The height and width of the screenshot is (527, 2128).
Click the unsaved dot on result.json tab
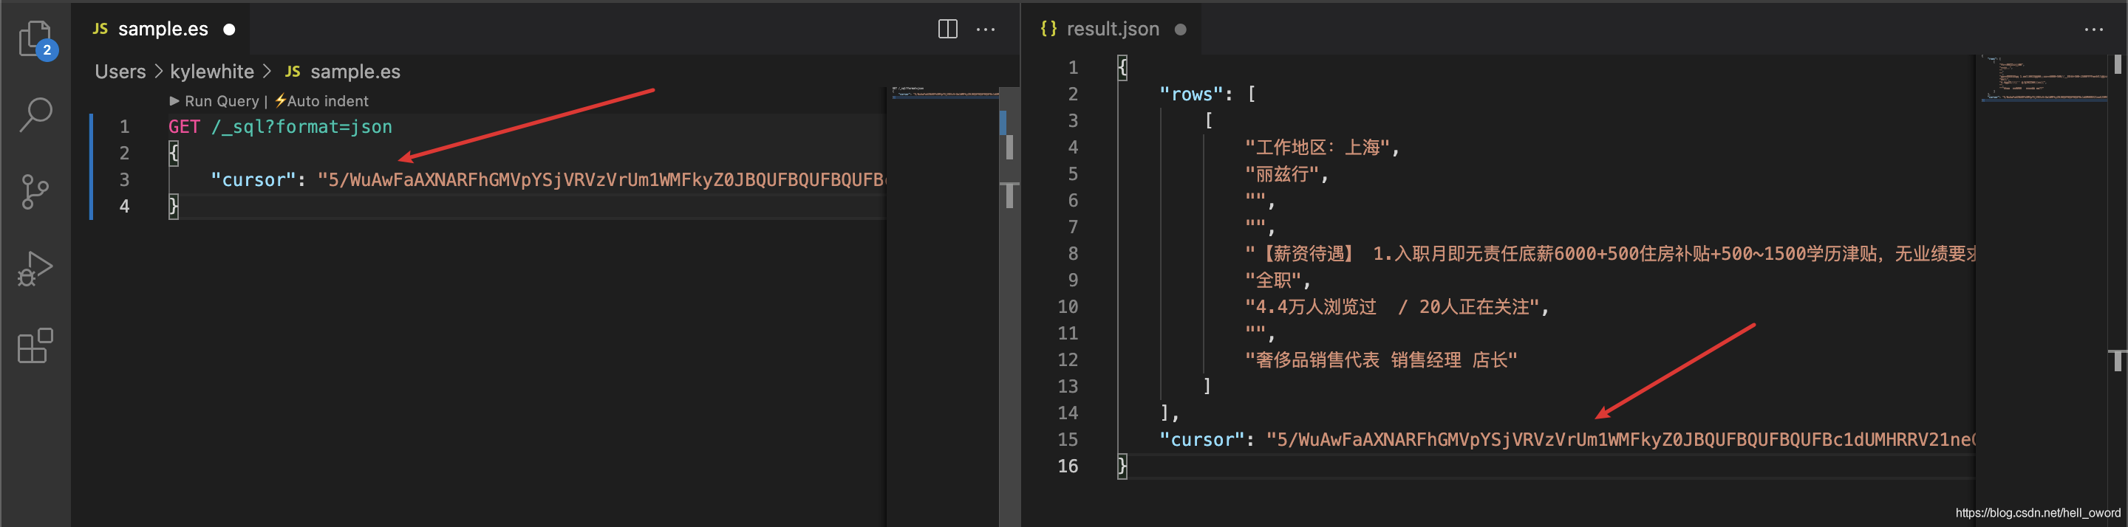[x=1181, y=29]
